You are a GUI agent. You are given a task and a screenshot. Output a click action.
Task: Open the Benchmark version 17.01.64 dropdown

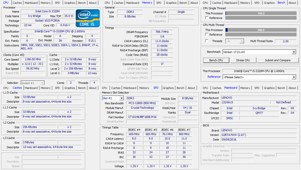259,52
